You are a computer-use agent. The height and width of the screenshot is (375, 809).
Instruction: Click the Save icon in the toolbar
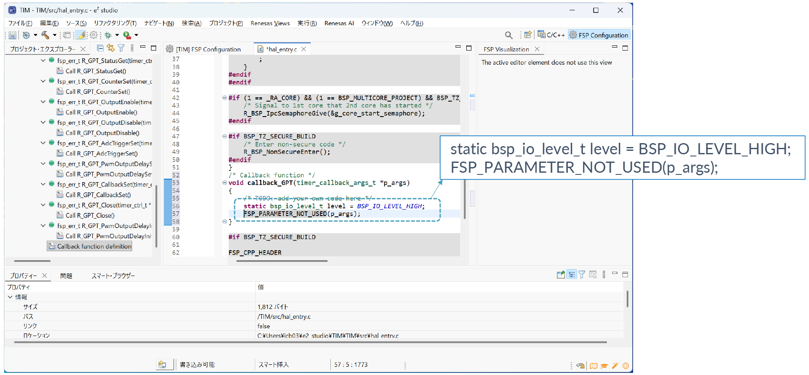pos(12,35)
